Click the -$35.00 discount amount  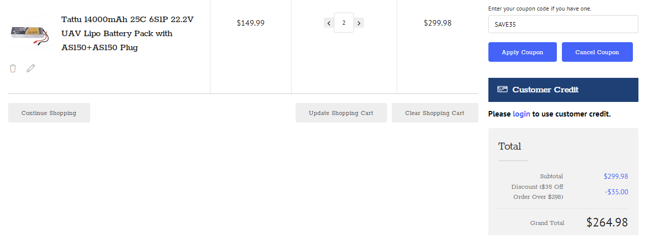coord(616,192)
